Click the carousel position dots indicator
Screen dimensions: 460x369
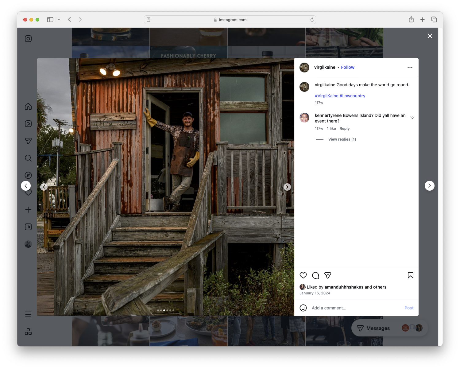166,310
